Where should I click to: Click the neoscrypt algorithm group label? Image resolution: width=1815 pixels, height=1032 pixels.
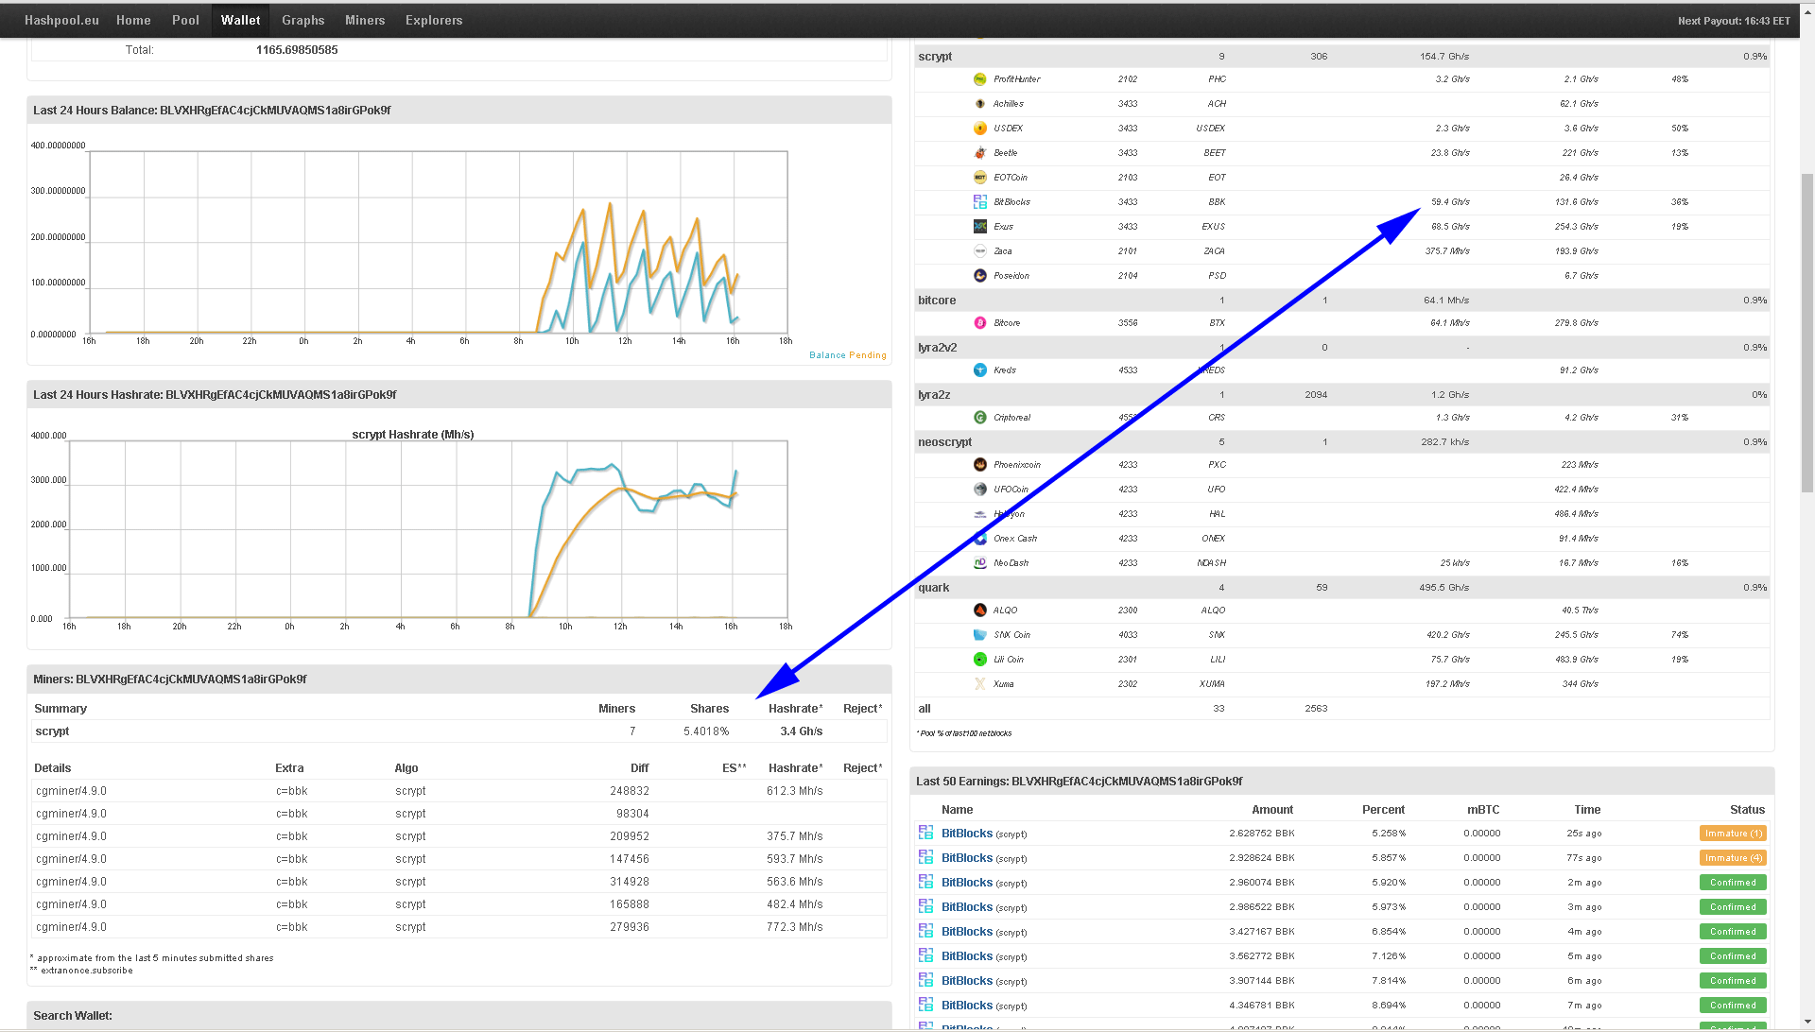pos(944,442)
